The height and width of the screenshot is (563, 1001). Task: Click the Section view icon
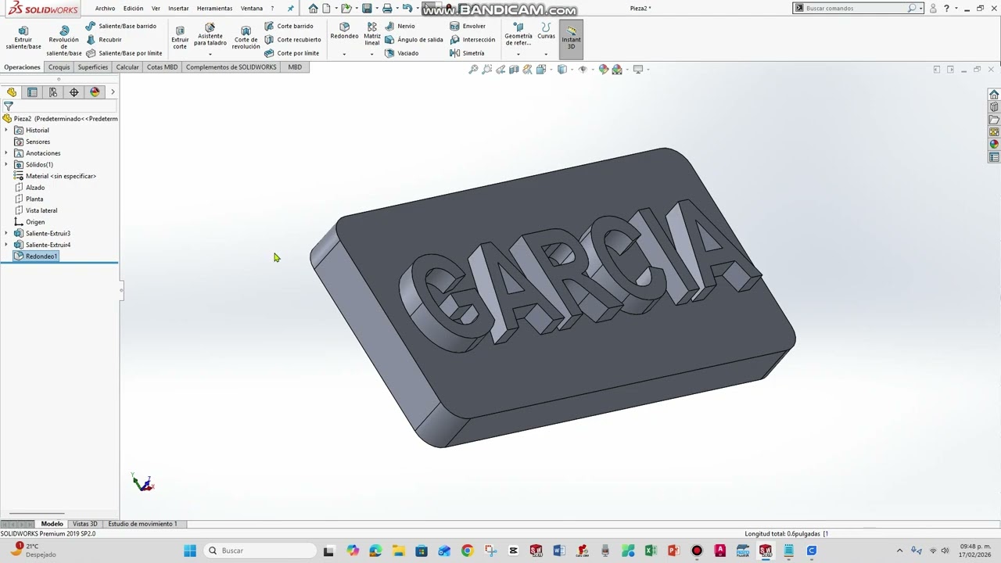pyautogui.click(x=514, y=70)
